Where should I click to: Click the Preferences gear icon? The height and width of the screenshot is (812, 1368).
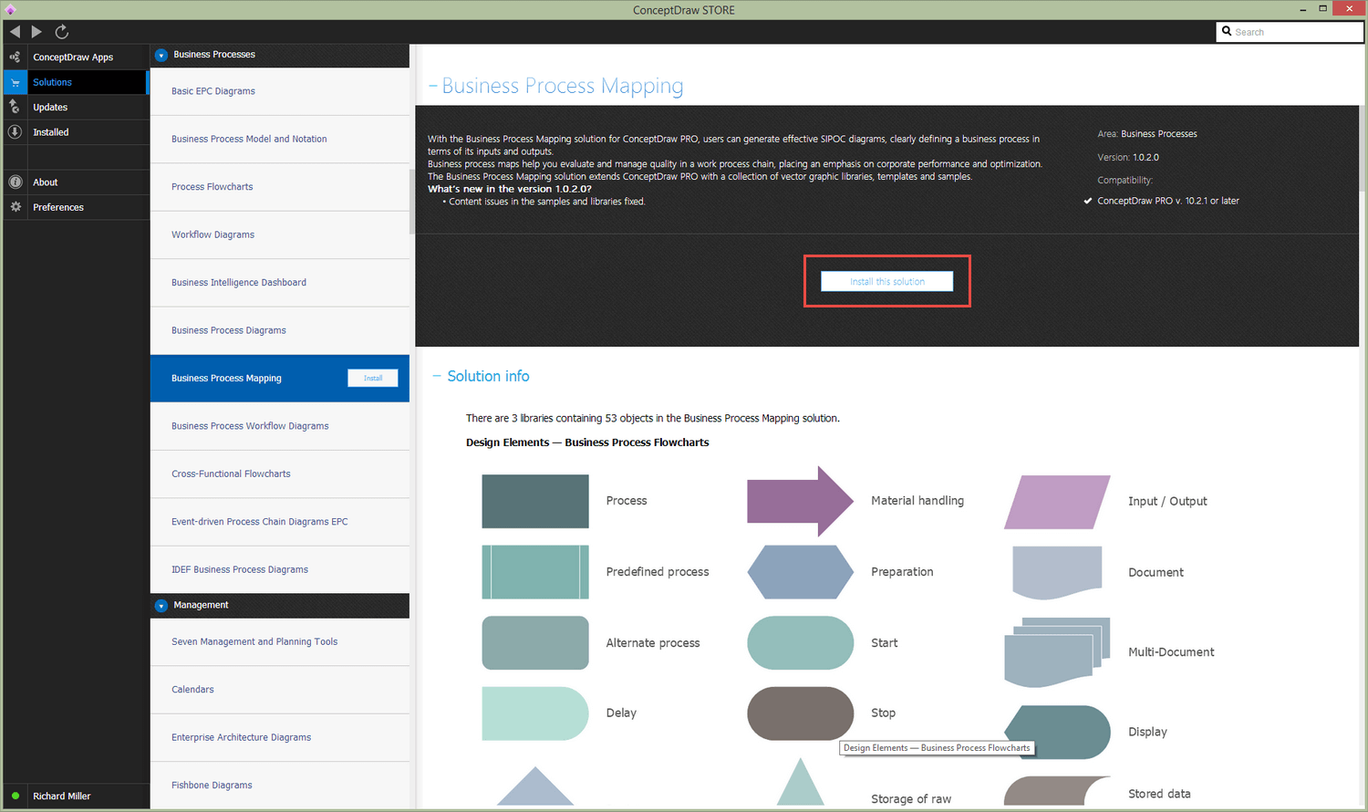point(15,207)
